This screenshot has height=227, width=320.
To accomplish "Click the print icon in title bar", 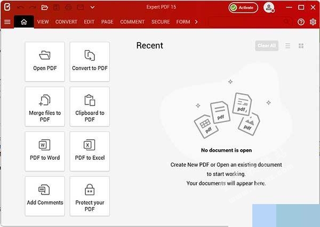I will (x=68, y=7).
